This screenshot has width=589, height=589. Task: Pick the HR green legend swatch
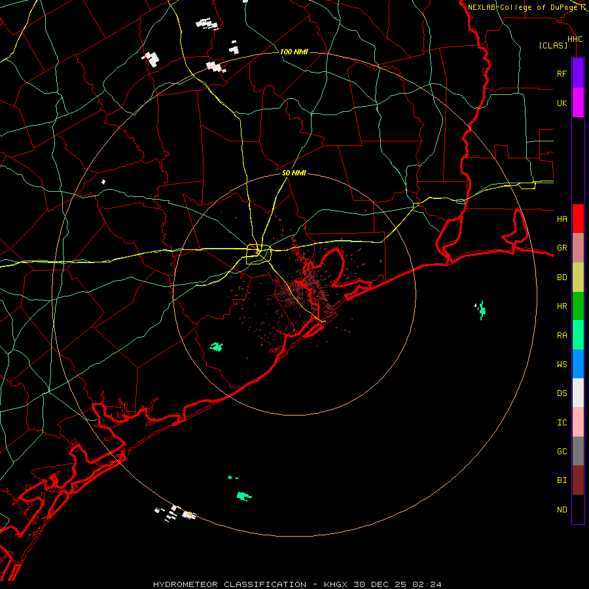tap(578, 306)
